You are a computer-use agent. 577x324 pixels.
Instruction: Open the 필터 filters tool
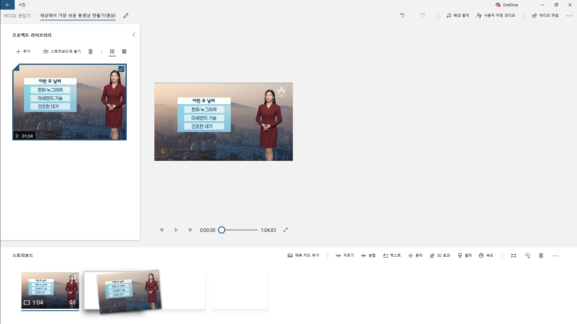click(465, 256)
